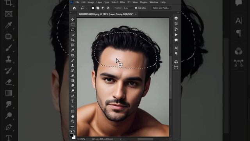The image size is (250, 141).
Task: Open the Paths panel icon in the dock
Action: [176, 67]
